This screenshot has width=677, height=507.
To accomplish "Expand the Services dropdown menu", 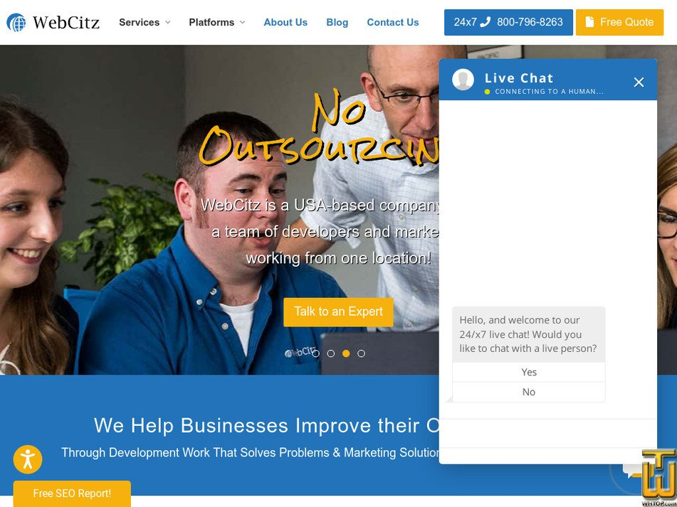I will click(145, 23).
